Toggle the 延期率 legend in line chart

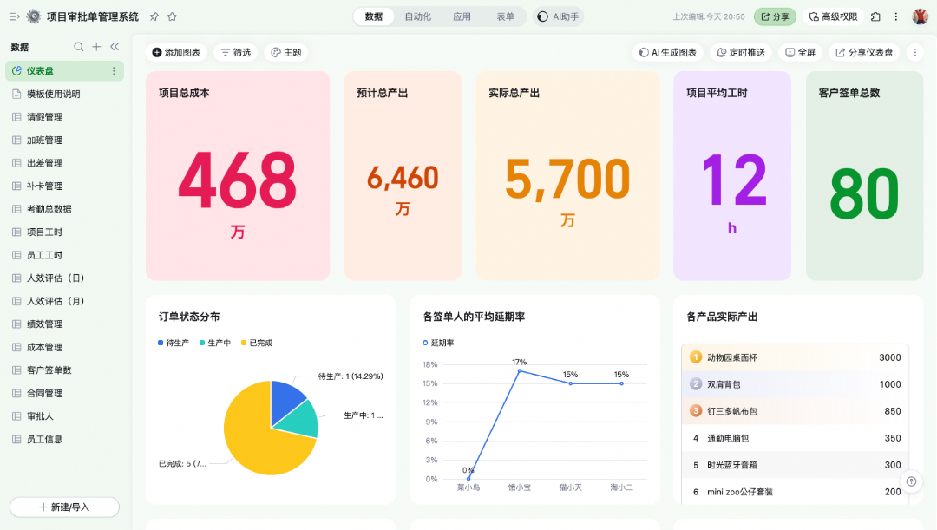tap(438, 343)
